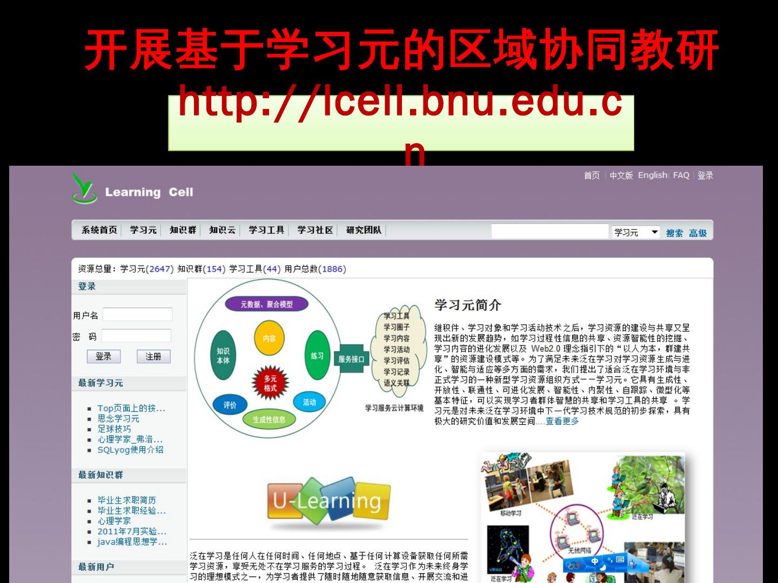Screen dimensions: 778x583
Task: Click the Learning Cell green logo
Action: 85,188
